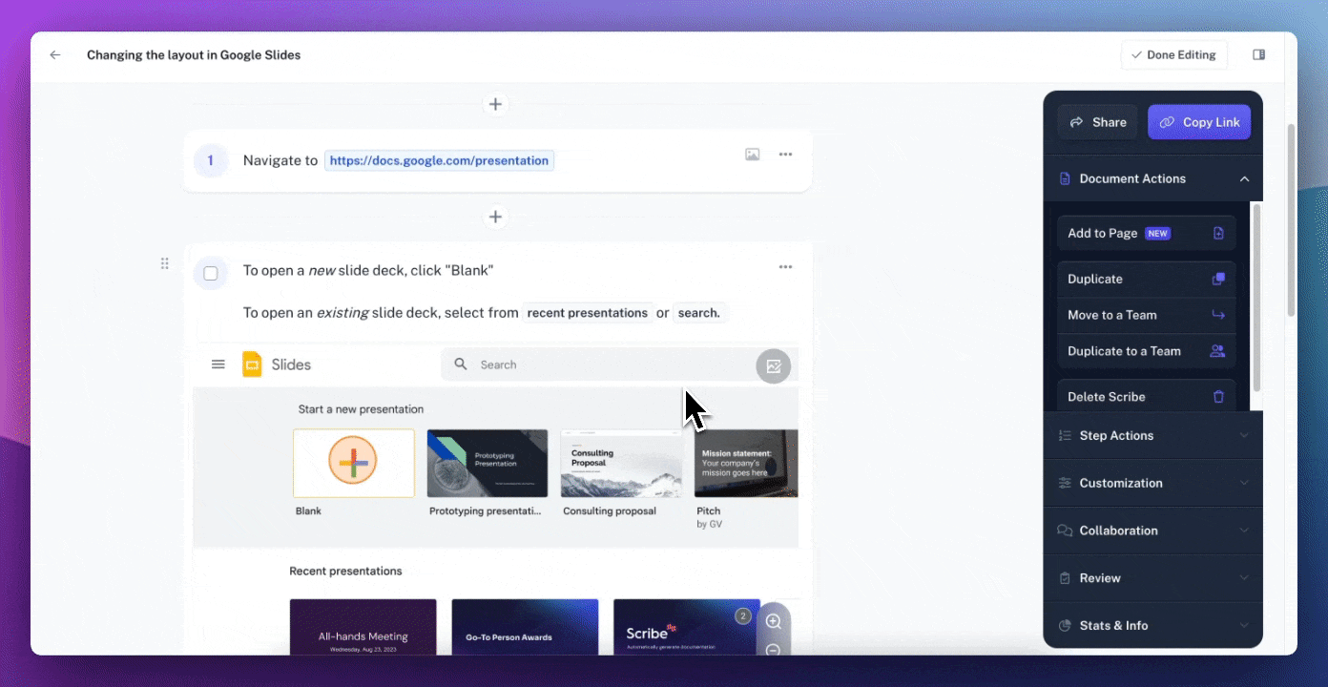Add a step below step 1
This screenshot has width=1328, height=687.
pyautogui.click(x=495, y=217)
